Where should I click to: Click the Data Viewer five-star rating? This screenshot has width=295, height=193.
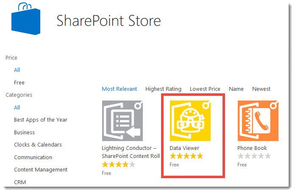(186, 156)
